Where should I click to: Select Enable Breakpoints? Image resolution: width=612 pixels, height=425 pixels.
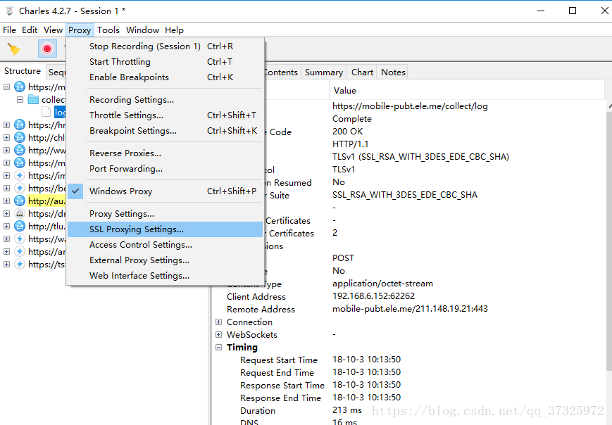[x=165, y=77]
